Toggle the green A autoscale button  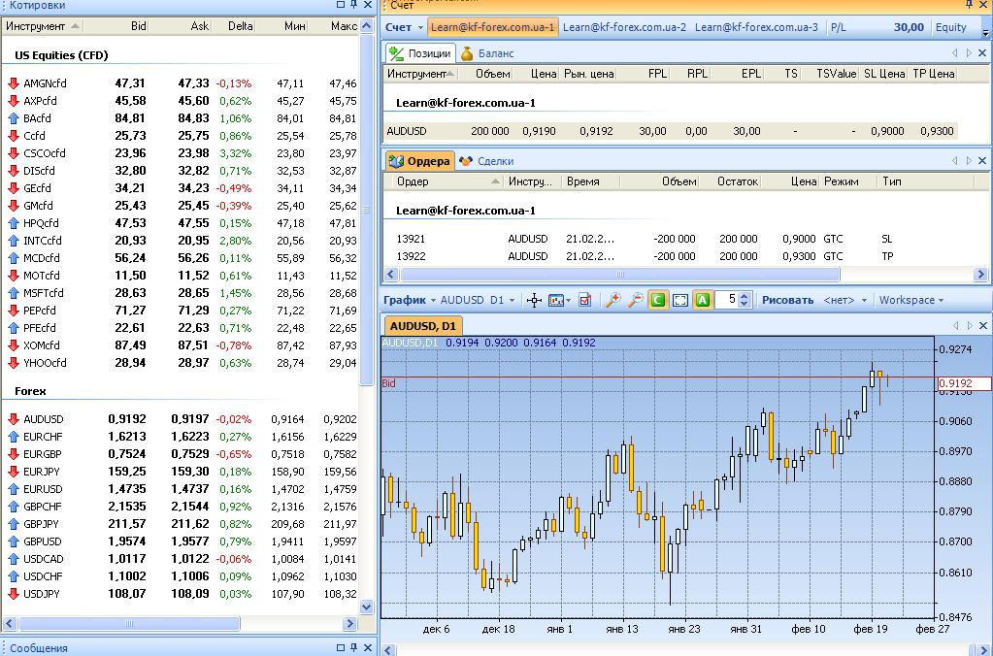703,300
